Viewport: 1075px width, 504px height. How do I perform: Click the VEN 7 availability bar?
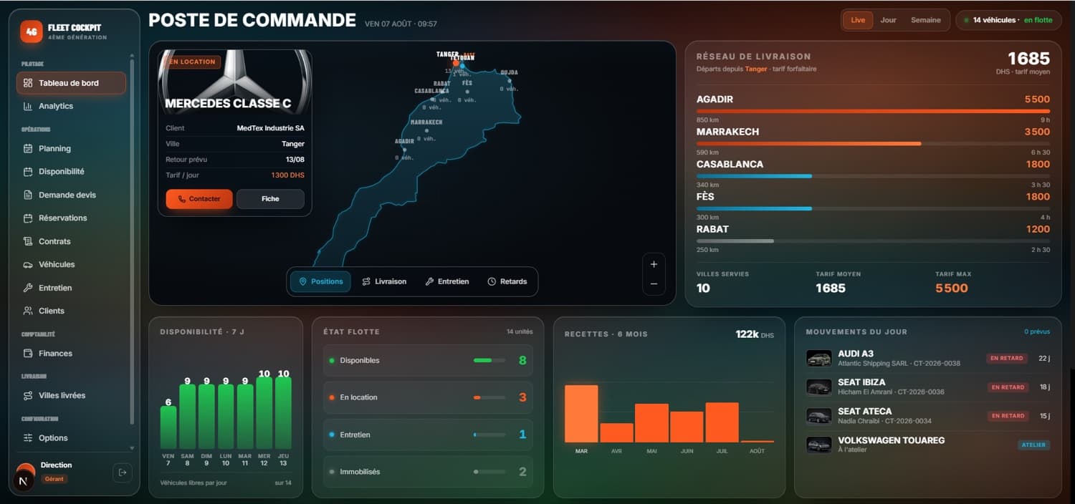point(168,428)
